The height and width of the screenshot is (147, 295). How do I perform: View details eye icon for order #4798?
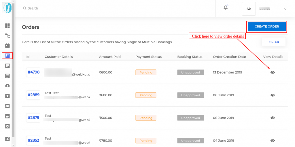click(x=273, y=72)
